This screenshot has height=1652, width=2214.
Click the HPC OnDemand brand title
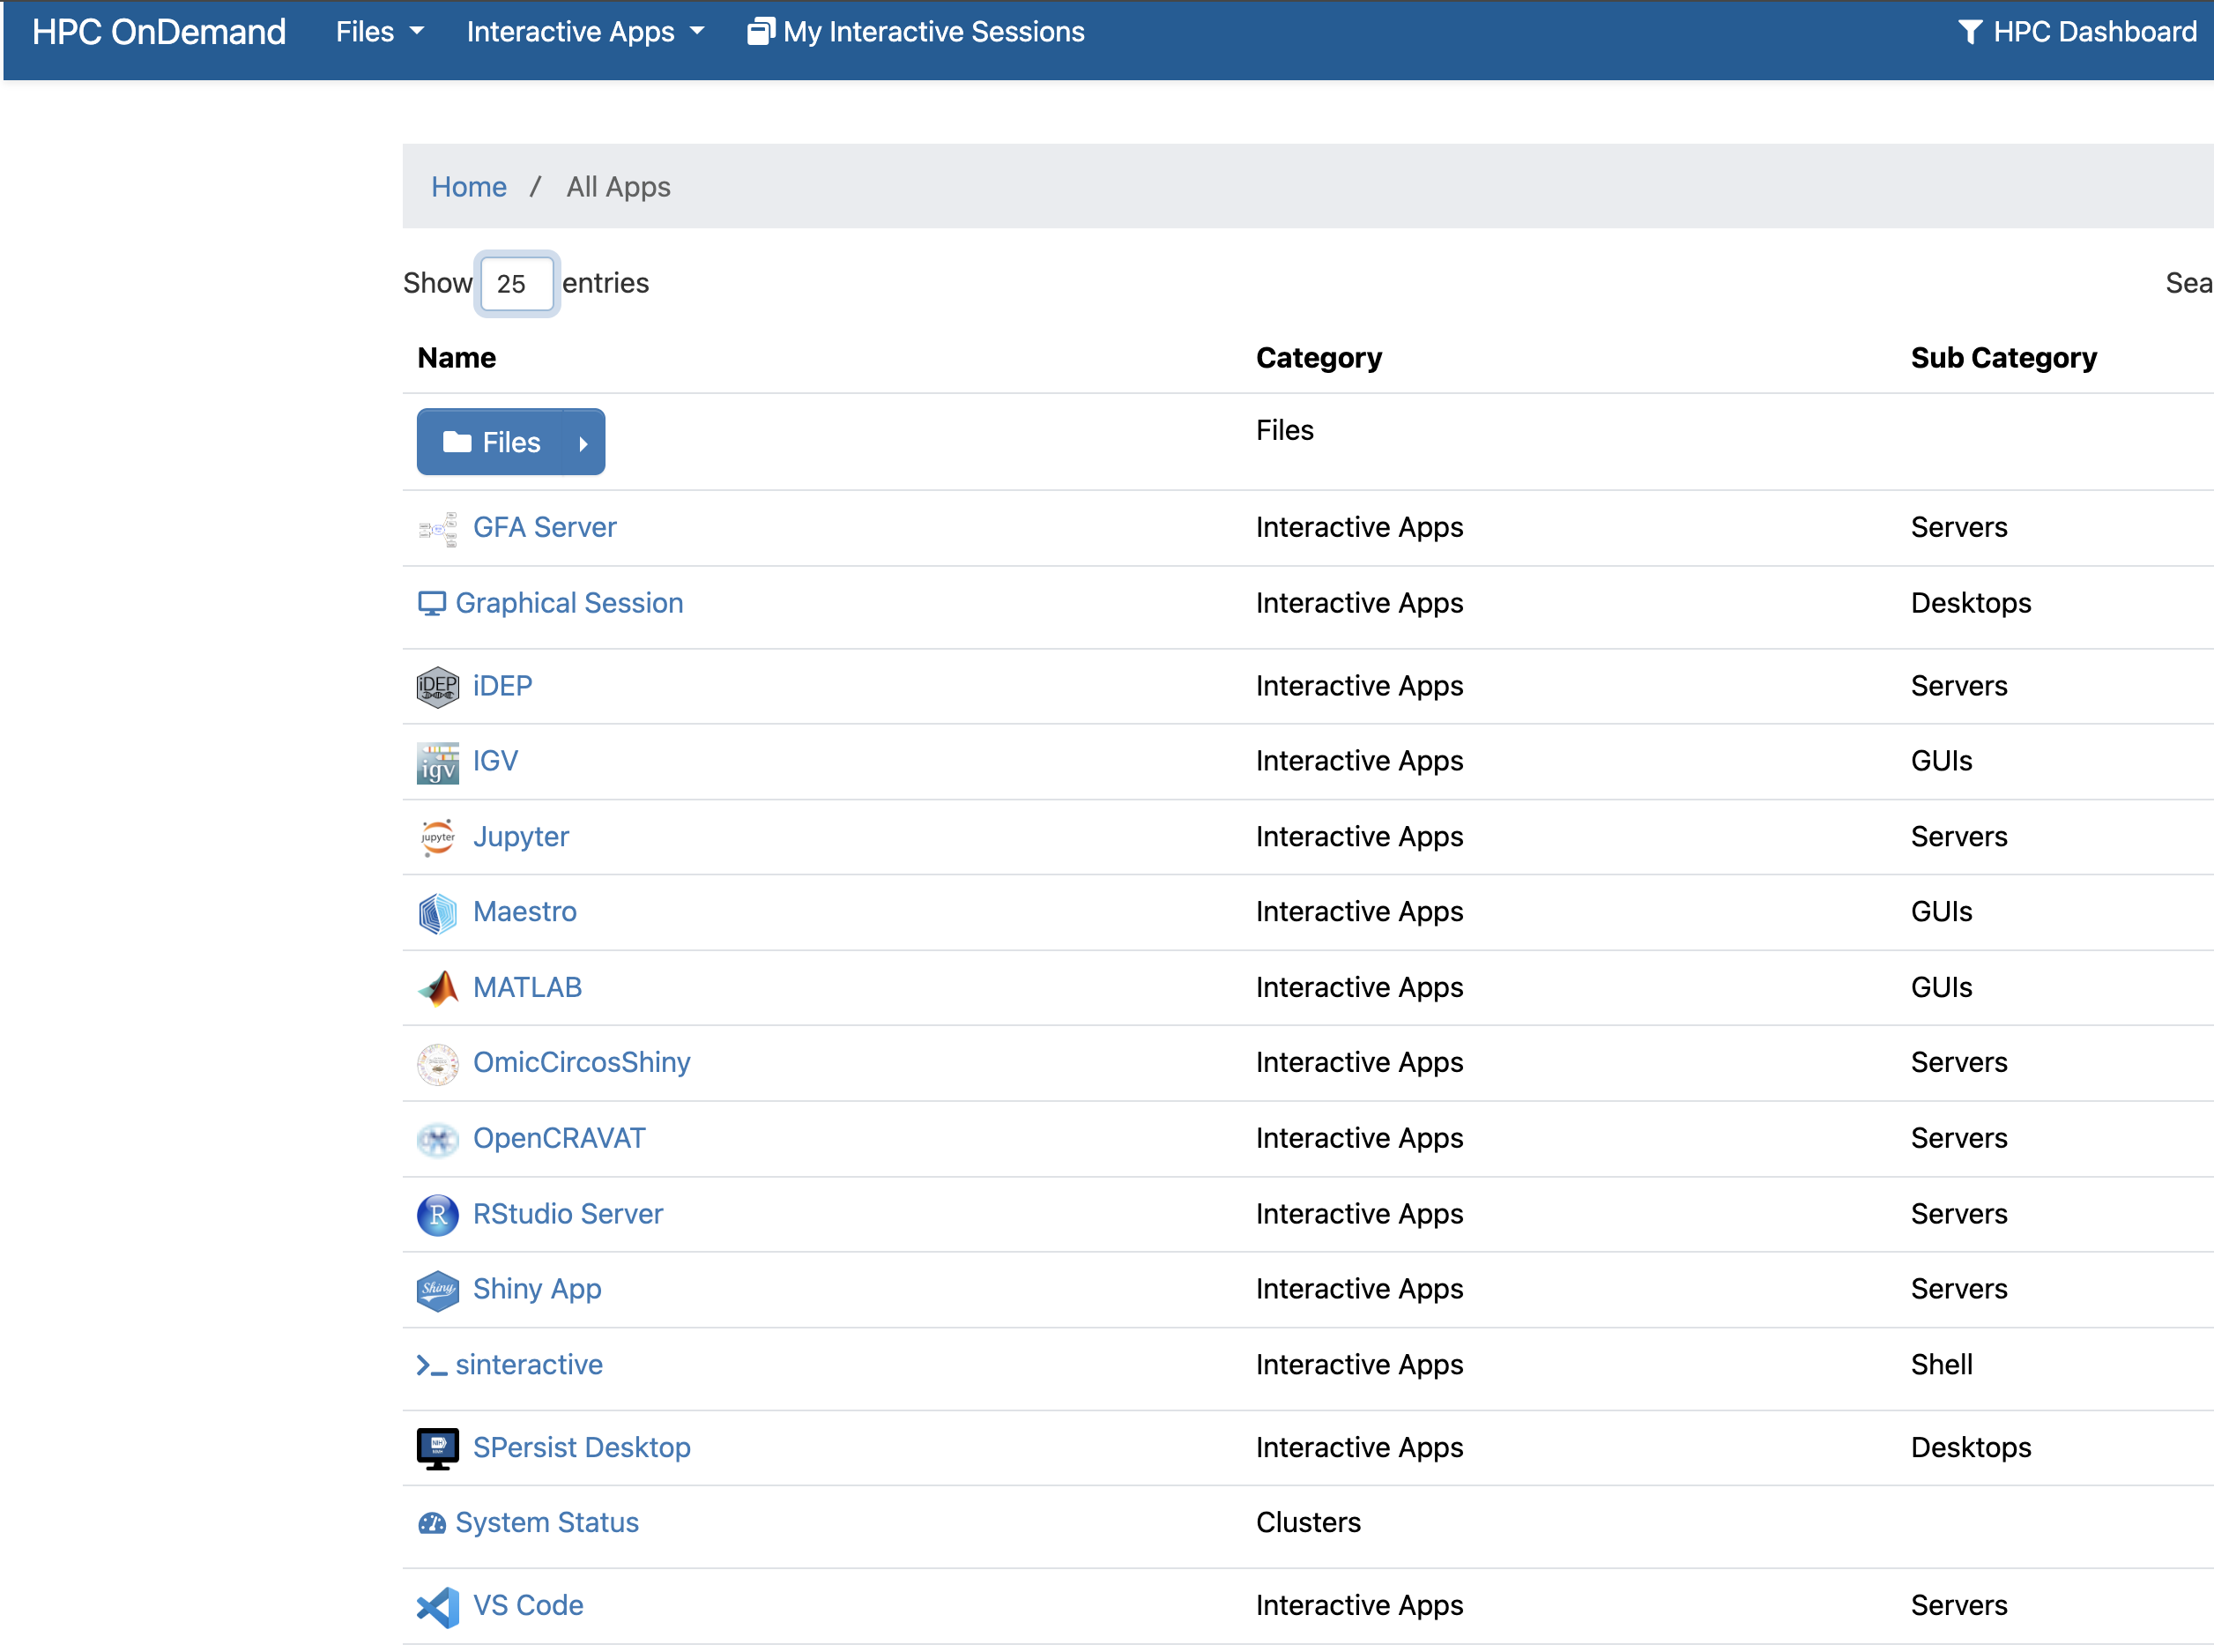tap(159, 32)
